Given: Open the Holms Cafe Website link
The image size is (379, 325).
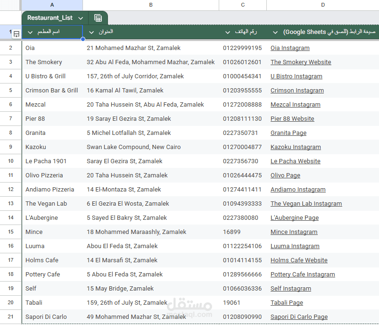Looking at the screenshot, I should tap(299, 260).
